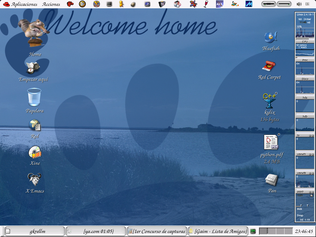The width and height of the screenshot is (316, 237).
Task: Toggle the ppp0 connect button in gkrellm
Action: [x=311, y=196]
